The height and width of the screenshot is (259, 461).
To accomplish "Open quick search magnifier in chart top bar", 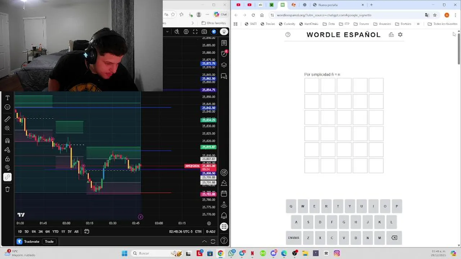I will (x=177, y=32).
